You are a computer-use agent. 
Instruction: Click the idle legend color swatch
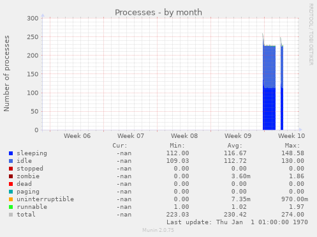pos(11,161)
